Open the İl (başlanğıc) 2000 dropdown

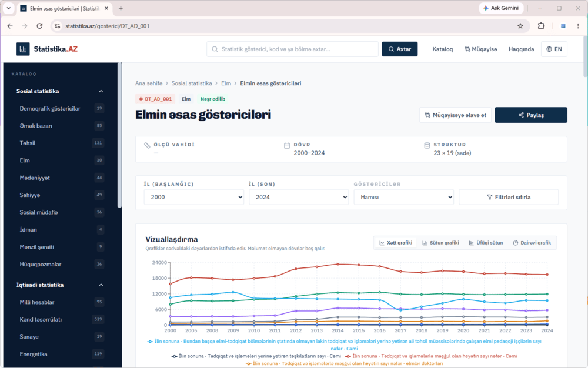pyautogui.click(x=194, y=197)
